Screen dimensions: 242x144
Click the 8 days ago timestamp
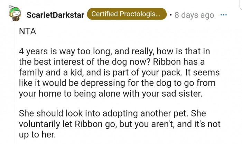click(x=194, y=15)
